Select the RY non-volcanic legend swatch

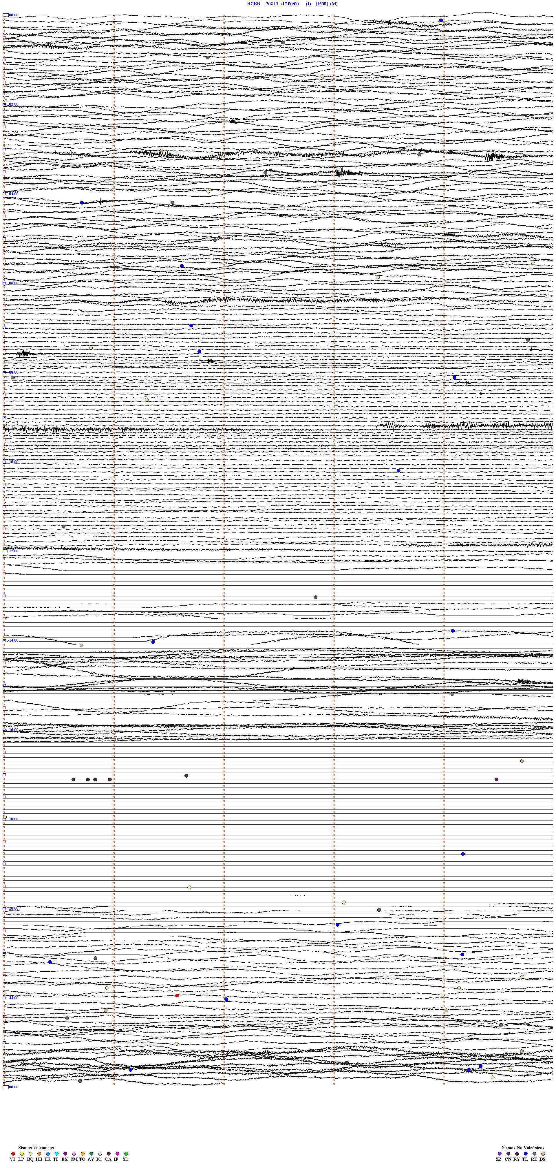[517, 1153]
